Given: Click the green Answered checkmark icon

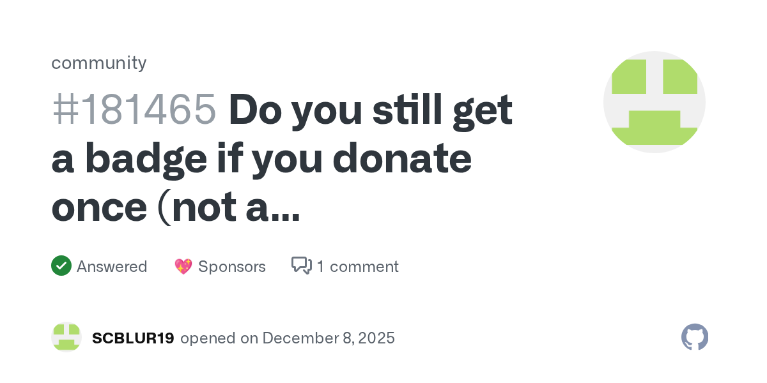Looking at the screenshot, I should (x=61, y=266).
